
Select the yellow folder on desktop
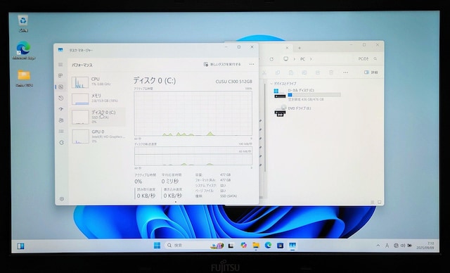pyautogui.click(x=24, y=78)
